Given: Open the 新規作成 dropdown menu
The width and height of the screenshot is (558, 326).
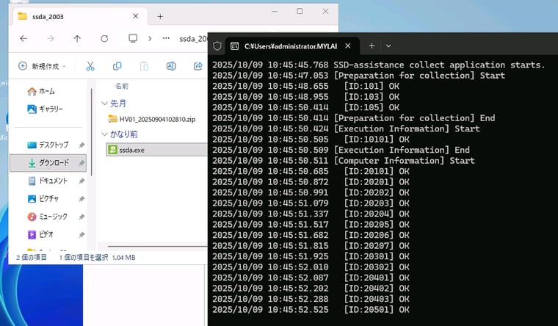Looking at the screenshot, I should pos(42,66).
